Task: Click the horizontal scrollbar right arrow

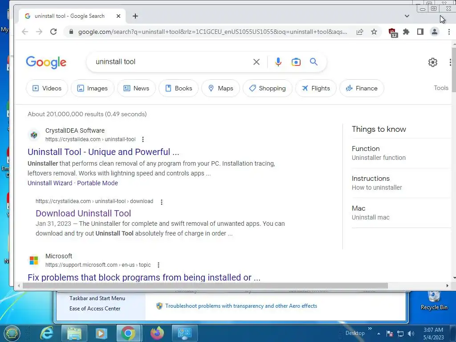Action: 447,286
